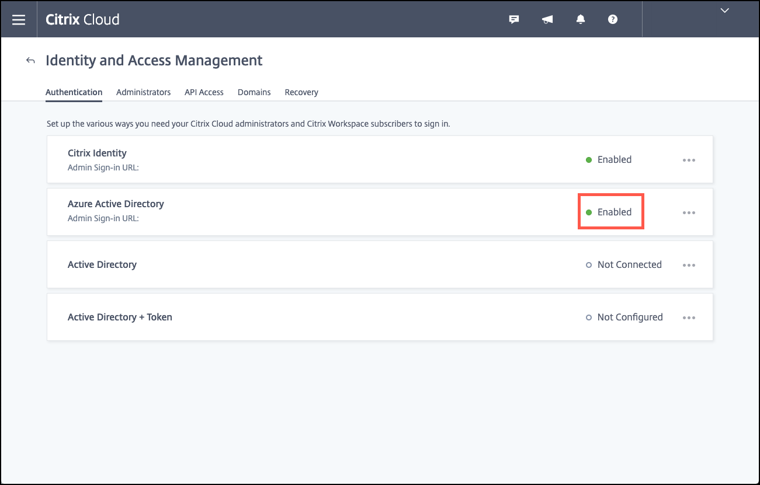Click the chat feedback icon

click(x=514, y=19)
